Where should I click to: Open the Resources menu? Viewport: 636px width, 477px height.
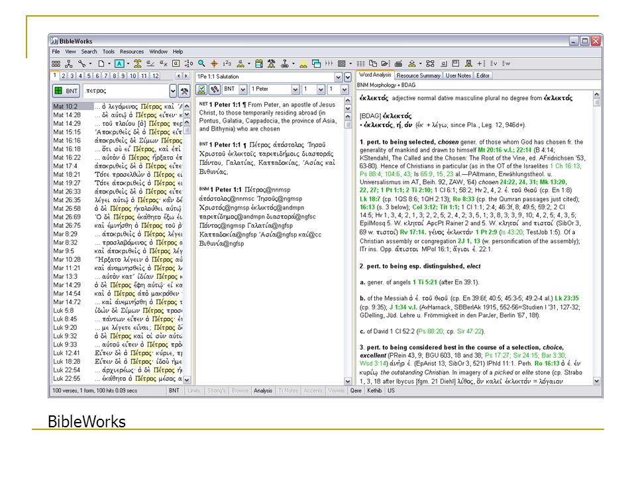pyautogui.click(x=132, y=52)
